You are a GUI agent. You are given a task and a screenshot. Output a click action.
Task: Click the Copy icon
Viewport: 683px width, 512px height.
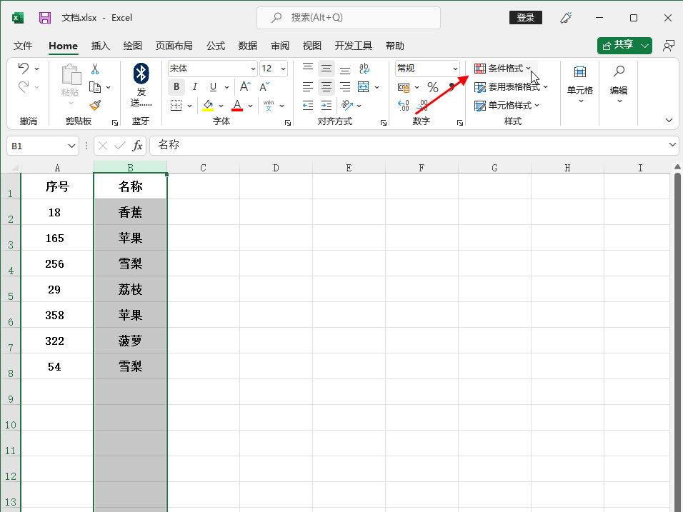95,87
